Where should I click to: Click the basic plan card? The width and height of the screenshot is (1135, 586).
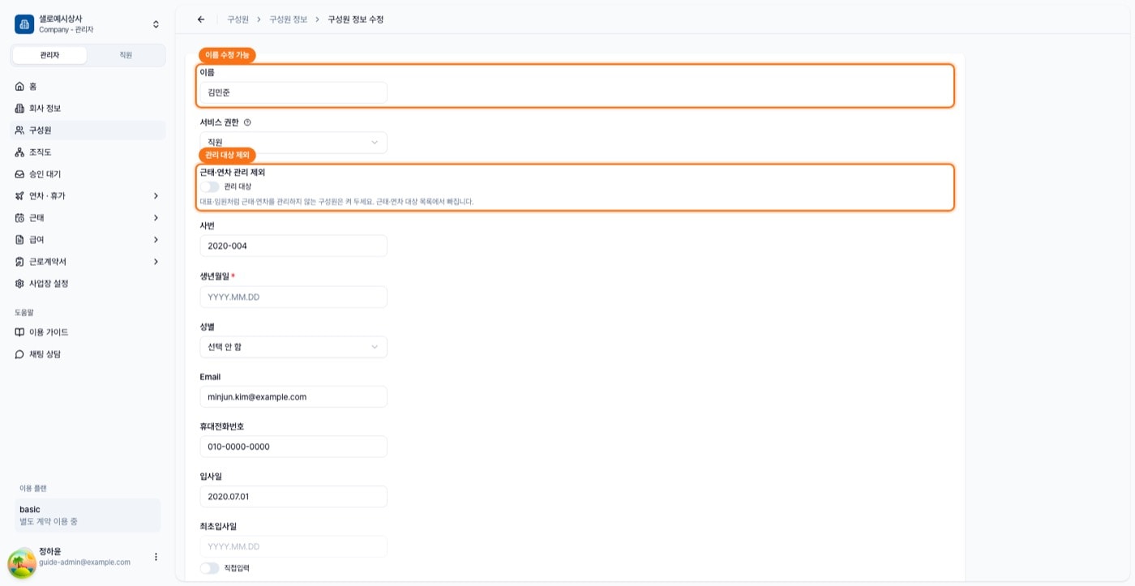(88, 515)
